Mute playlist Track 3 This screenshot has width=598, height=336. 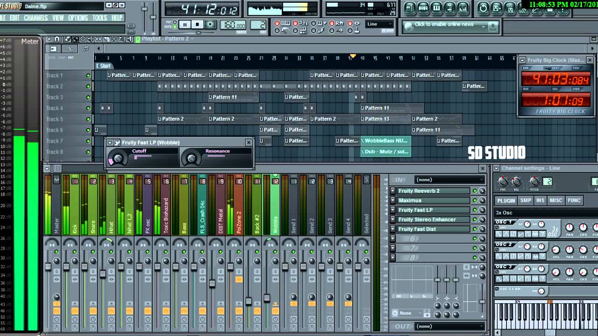88,98
